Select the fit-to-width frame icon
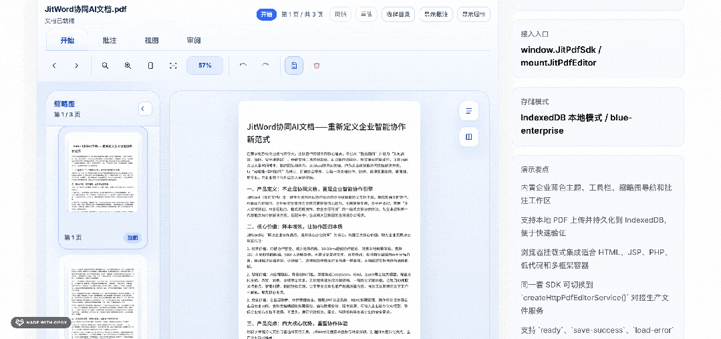This screenshot has width=721, height=339. coord(173,66)
